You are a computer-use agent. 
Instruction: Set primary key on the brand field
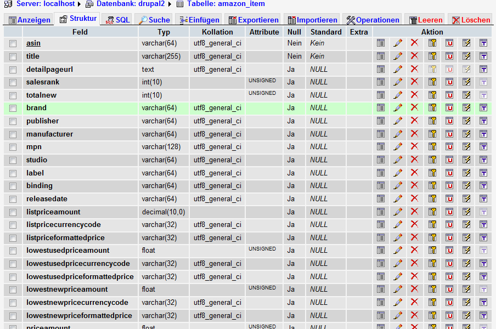coord(432,108)
